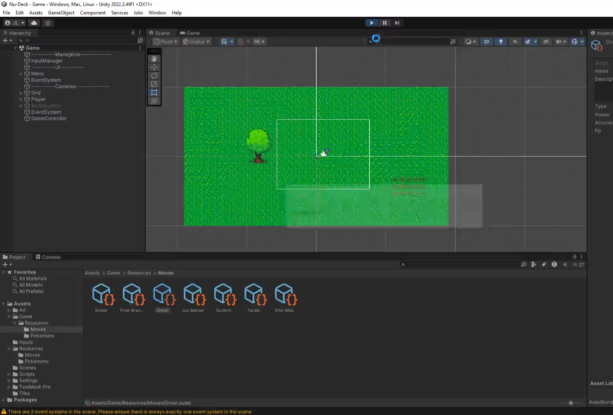Open Gizmos dropdown arrow

click(x=582, y=42)
